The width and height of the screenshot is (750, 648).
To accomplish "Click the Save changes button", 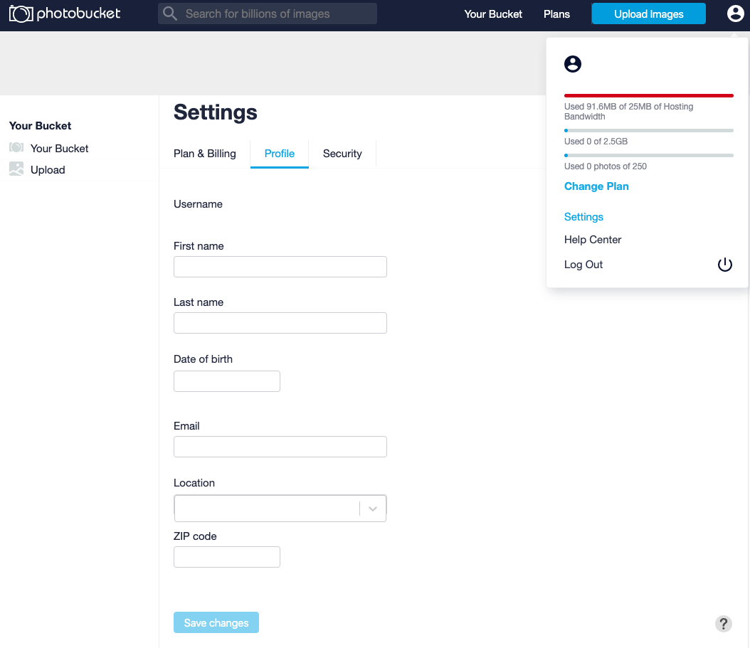I will tap(216, 622).
